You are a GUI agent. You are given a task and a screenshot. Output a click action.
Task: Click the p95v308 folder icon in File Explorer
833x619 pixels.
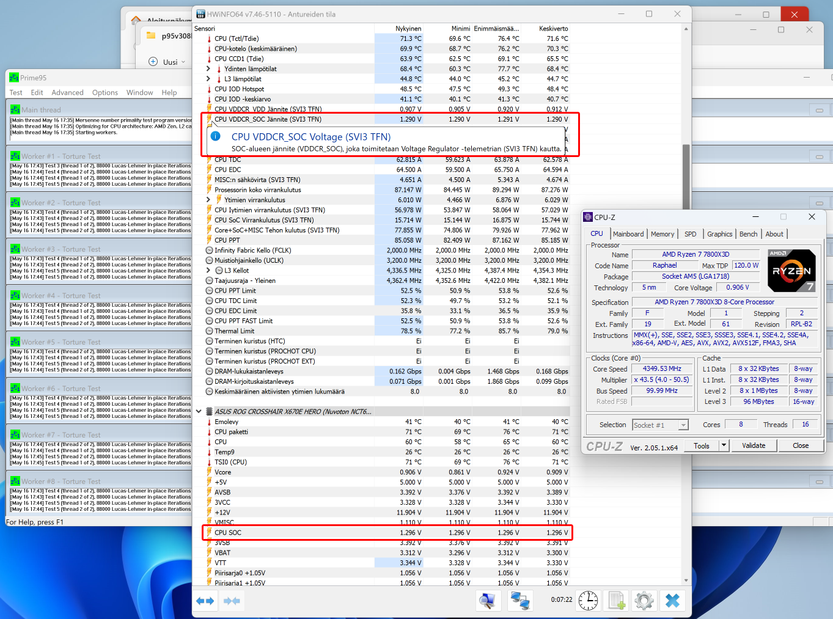[x=150, y=35]
